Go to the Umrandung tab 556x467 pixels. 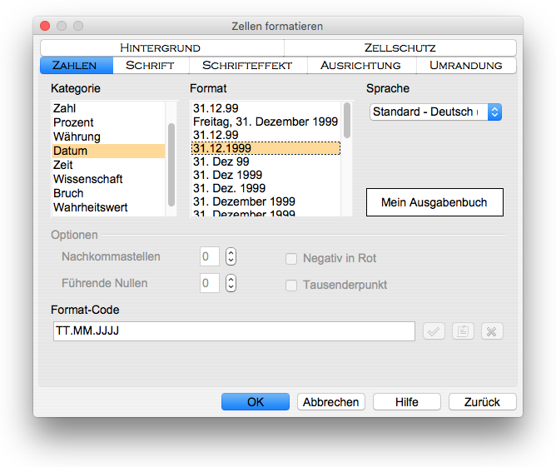point(465,65)
